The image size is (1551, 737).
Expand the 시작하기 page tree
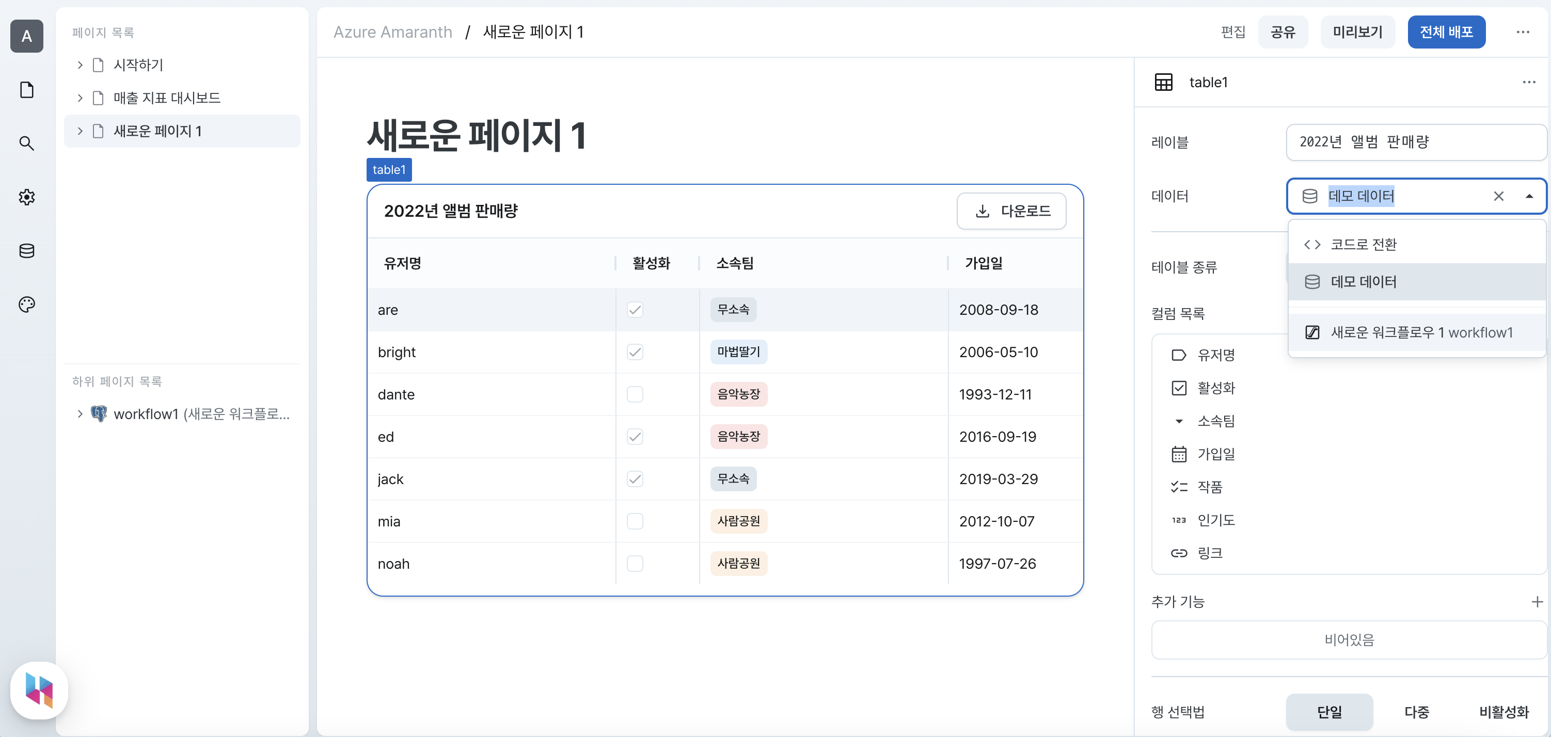click(x=80, y=65)
